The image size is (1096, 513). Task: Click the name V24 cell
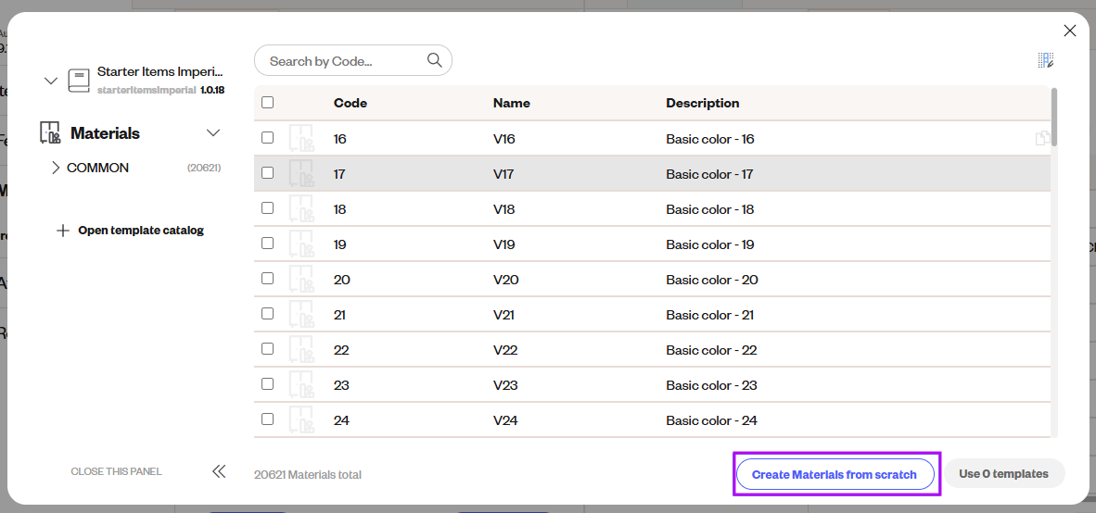pyautogui.click(x=505, y=419)
